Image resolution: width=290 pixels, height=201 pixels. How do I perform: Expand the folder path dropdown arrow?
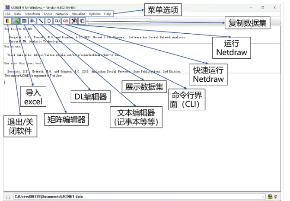(x=263, y=197)
